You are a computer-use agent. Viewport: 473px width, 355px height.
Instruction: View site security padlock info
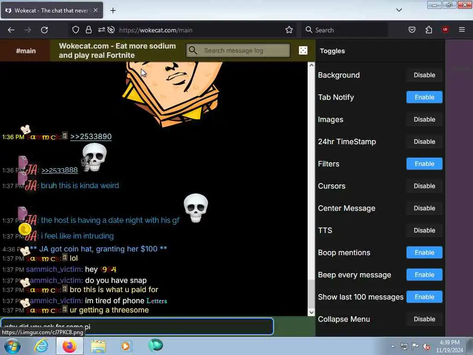pos(88,30)
